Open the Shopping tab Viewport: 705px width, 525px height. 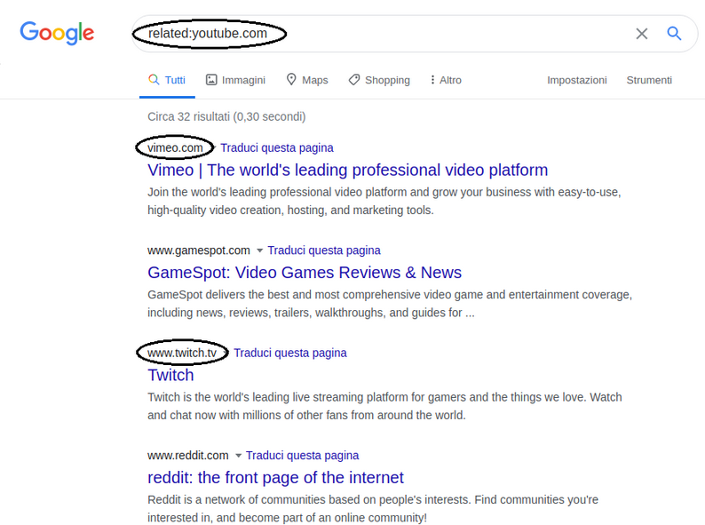pyautogui.click(x=379, y=80)
